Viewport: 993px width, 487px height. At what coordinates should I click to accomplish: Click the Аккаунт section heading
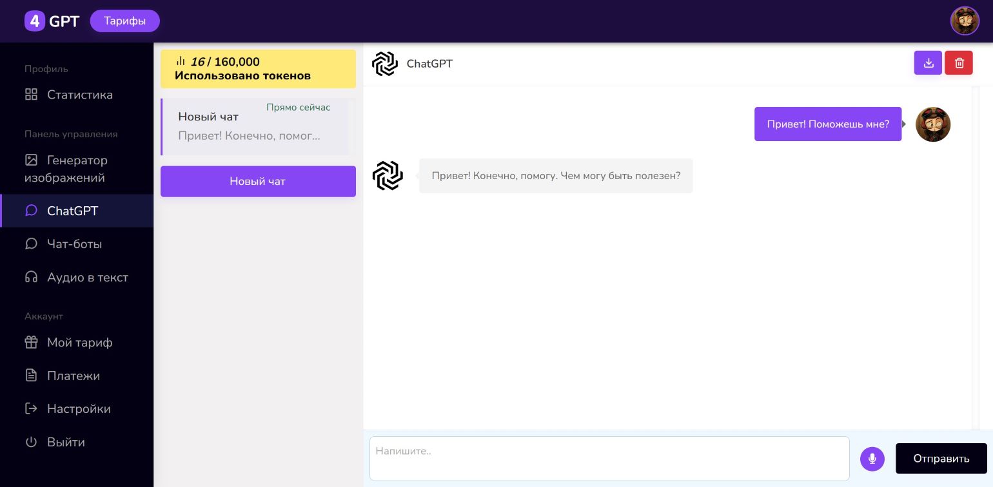[44, 316]
